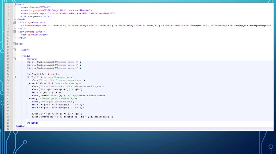Collapse the script block fold marker
Viewport: 276px width, 154px height.
[x=14, y=59]
